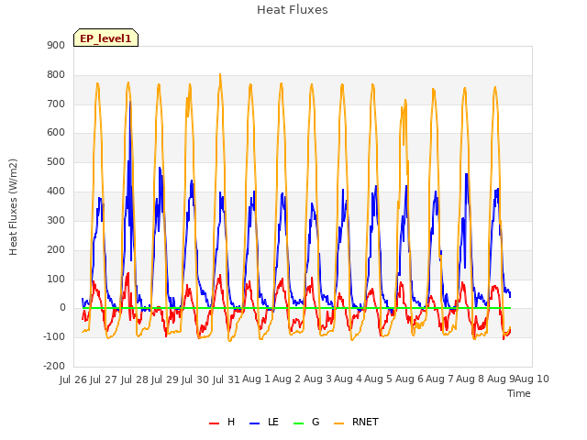Click the 500 y-axis tick label
The image size is (587, 440).
[x=56, y=162]
